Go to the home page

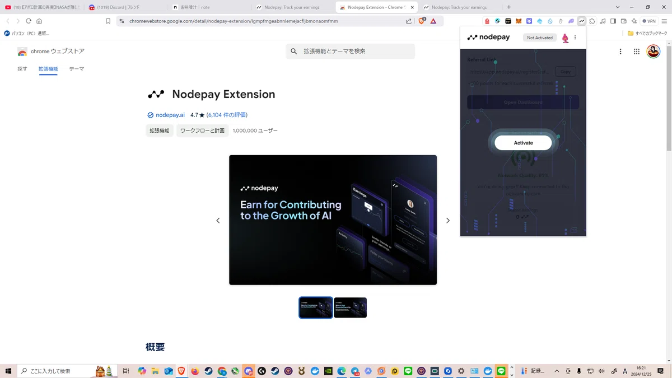pos(39,21)
